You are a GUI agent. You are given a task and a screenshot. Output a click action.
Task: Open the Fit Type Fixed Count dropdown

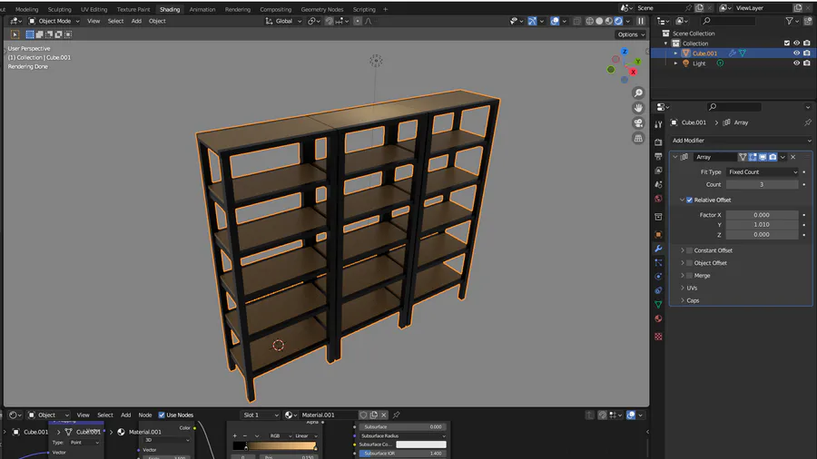click(x=763, y=171)
